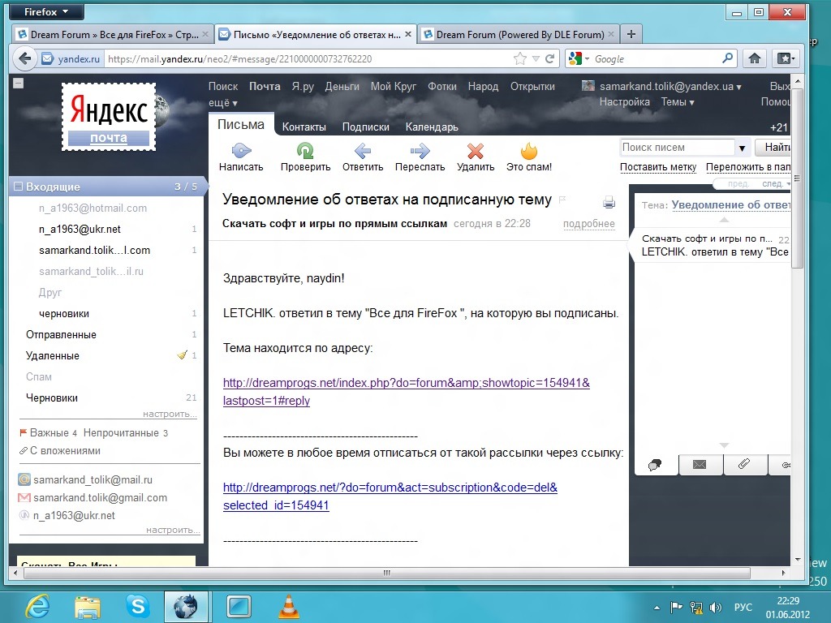Screen dimensions: 831x623
Task: Expand the ещё services menu
Action: pyautogui.click(x=222, y=103)
